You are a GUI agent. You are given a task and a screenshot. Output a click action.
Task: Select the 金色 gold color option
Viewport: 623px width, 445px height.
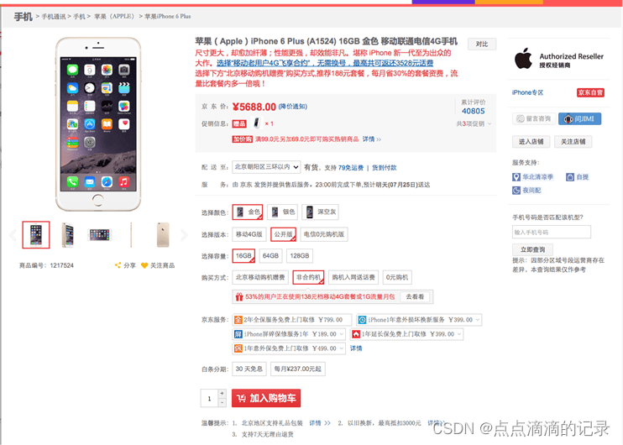coord(248,212)
